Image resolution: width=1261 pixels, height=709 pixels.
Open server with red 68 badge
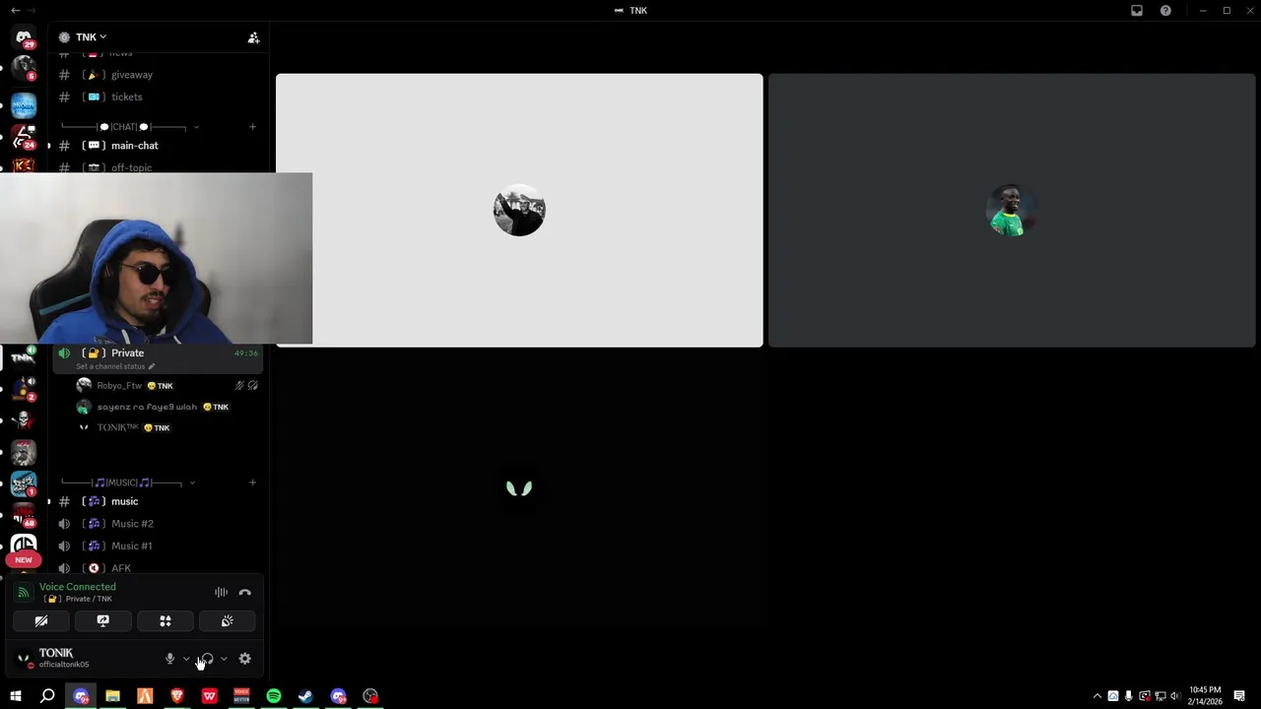click(24, 515)
